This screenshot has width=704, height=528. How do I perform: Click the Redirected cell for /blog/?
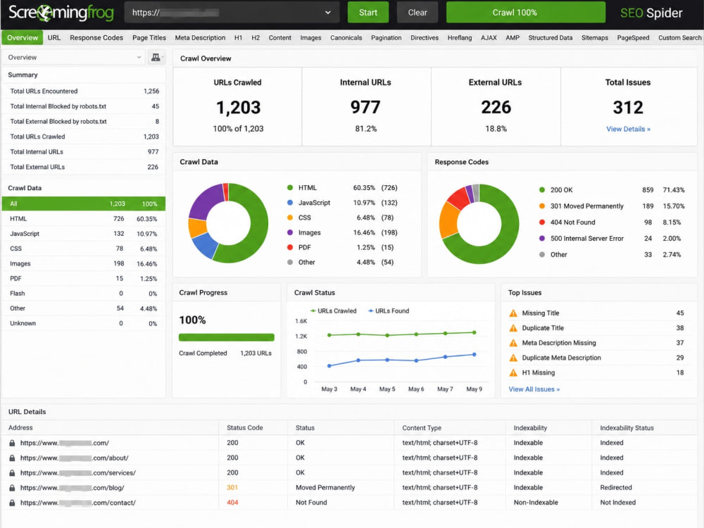tap(616, 488)
